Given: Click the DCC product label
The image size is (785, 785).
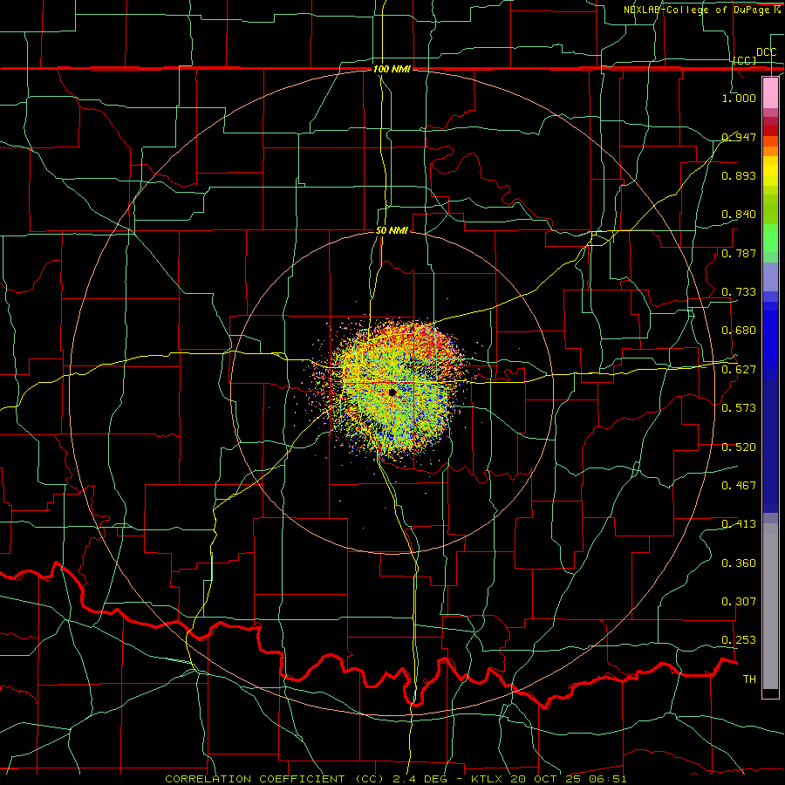Looking at the screenshot, I should tap(766, 52).
